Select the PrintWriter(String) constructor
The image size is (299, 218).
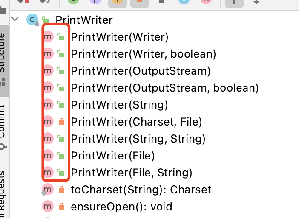119,105
